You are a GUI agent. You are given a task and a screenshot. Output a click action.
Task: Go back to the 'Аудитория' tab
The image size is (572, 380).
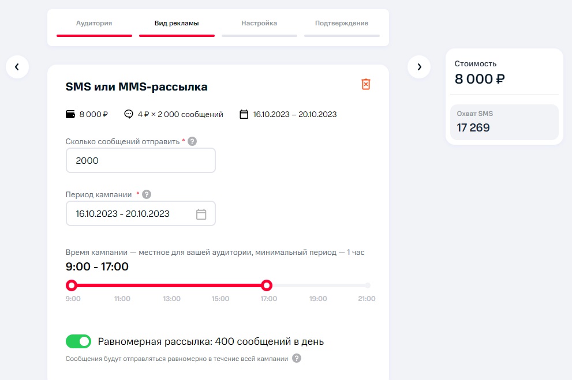coord(94,23)
